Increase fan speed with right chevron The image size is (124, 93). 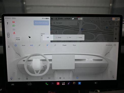(70, 78)
